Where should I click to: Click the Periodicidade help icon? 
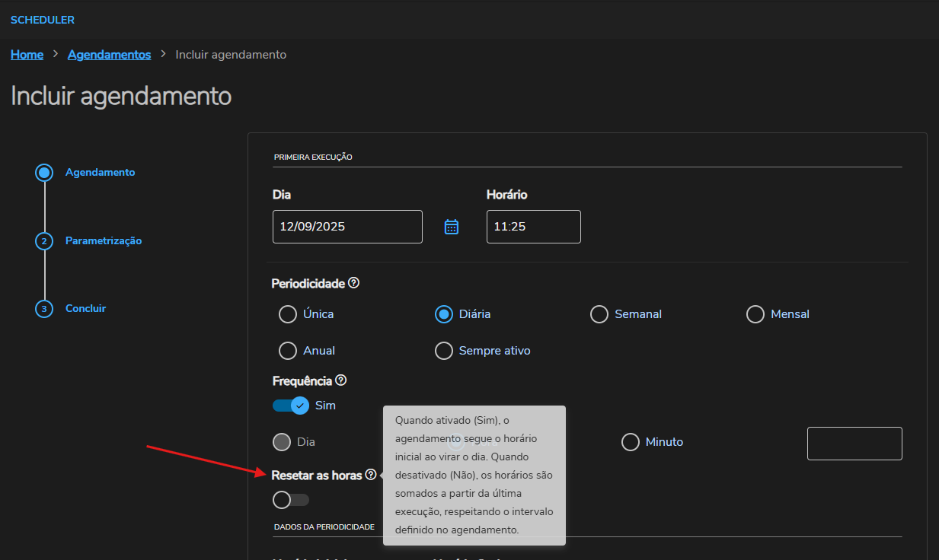point(353,283)
